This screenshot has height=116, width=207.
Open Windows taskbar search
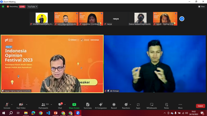pyautogui.click(x=11, y=113)
